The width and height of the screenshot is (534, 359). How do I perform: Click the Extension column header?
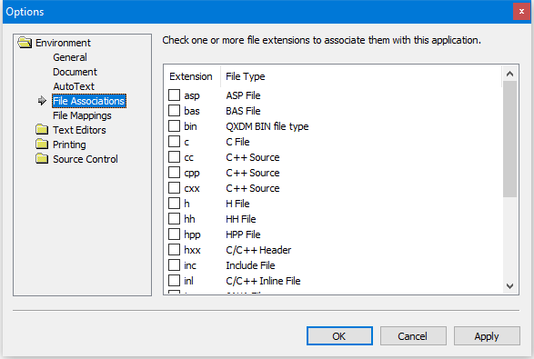coord(192,76)
